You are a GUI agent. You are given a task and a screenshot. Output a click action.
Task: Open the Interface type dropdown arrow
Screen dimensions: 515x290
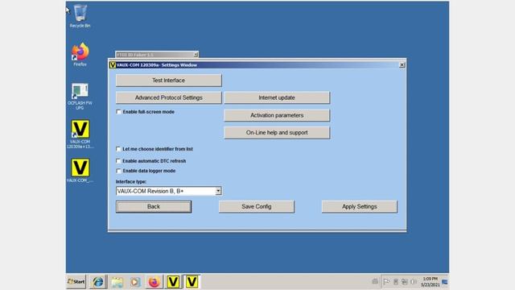(x=218, y=191)
